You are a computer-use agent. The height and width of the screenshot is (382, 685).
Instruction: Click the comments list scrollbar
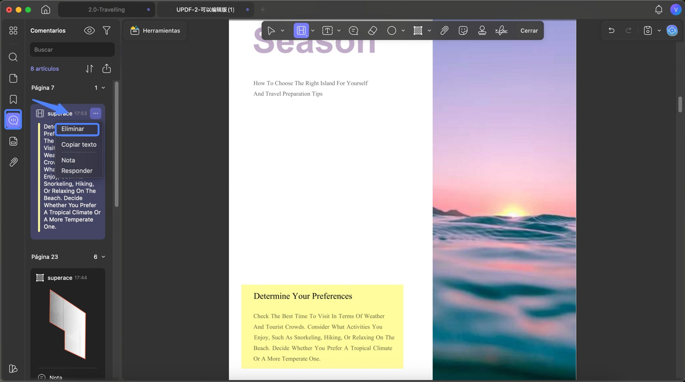[116, 145]
